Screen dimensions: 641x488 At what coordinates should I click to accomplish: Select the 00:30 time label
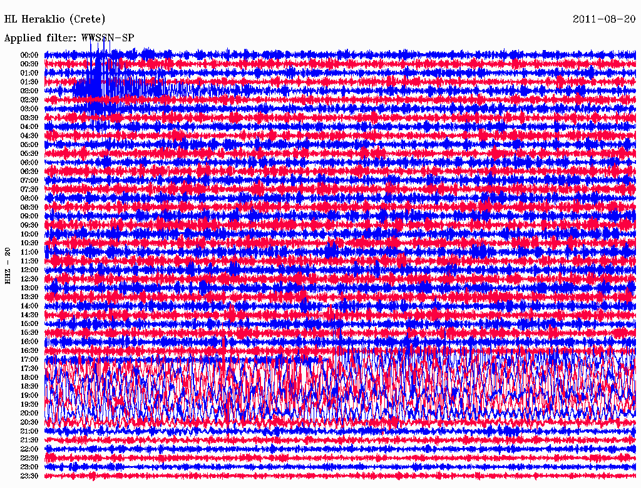point(29,64)
